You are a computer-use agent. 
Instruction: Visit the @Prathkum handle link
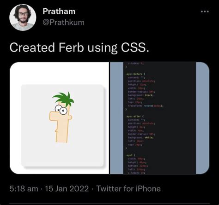(63, 23)
